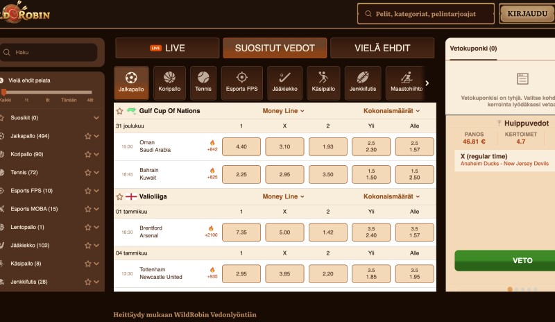Image resolution: width=555 pixels, height=322 pixels.
Task: Expand the Tennis (72) category
Action: (96, 173)
